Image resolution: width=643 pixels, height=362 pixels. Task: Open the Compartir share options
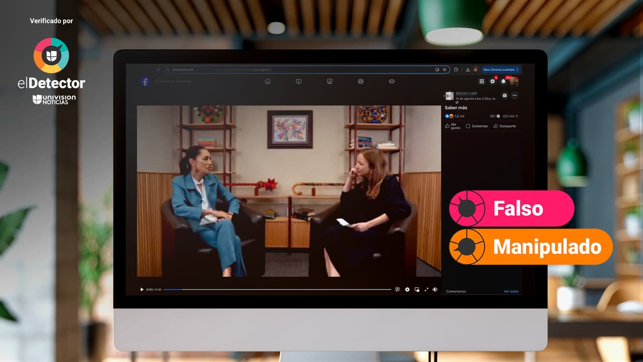click(505, 126)
